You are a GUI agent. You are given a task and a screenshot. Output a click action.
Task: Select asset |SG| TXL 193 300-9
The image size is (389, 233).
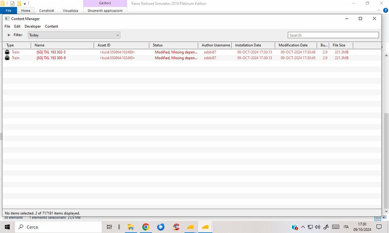pyautogui.click(x=51, y=58)
